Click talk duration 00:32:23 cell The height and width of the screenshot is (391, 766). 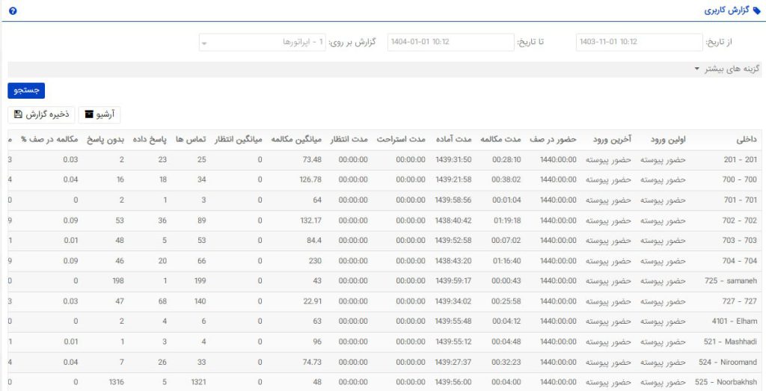pyautogui.click(x=506, y=363)
